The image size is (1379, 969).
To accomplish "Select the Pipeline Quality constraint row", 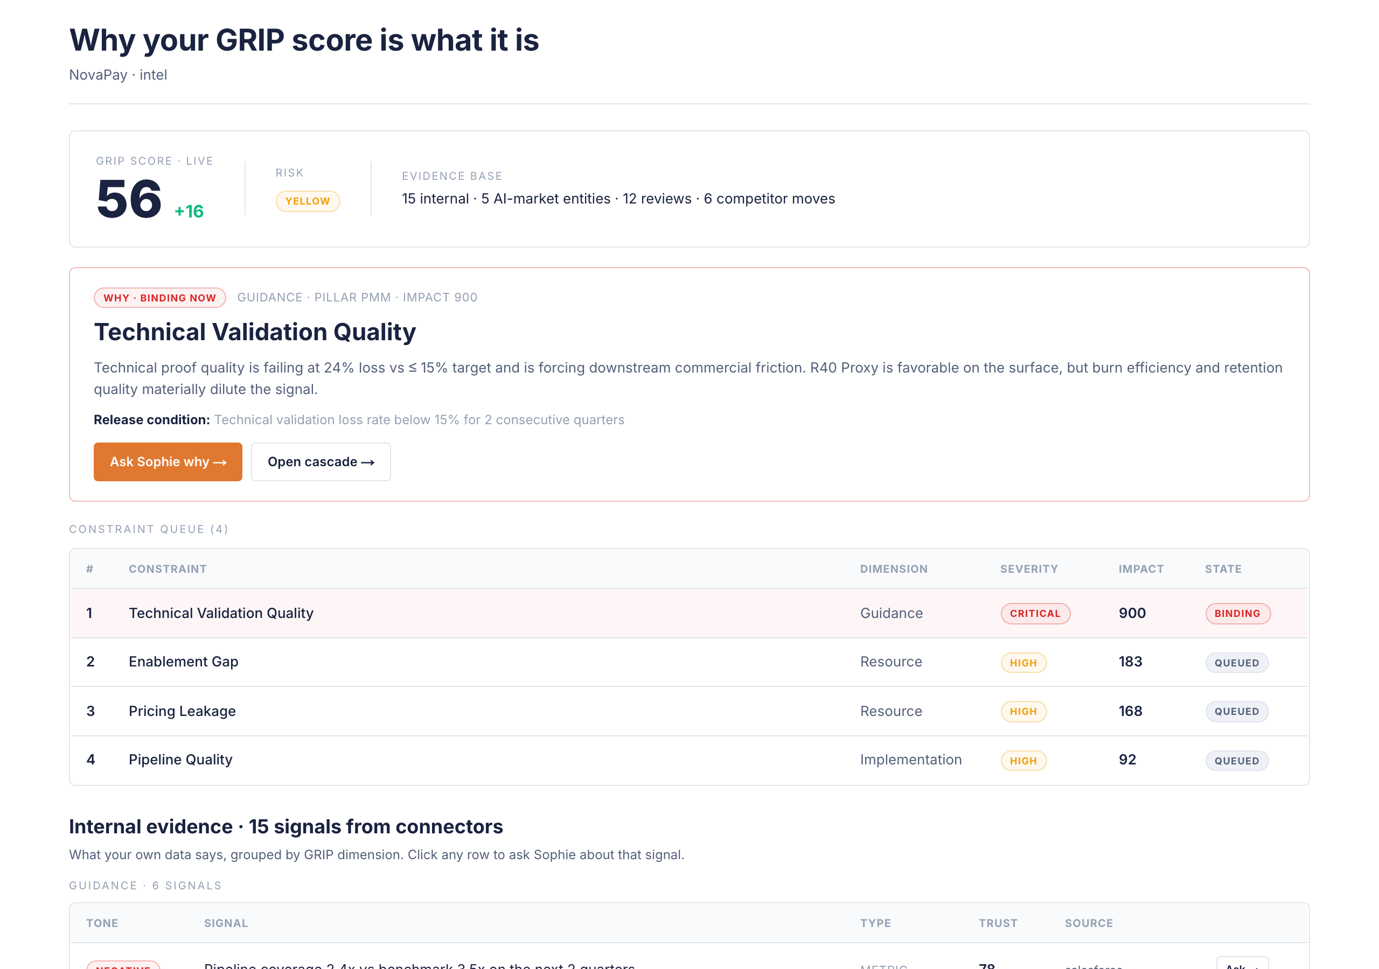I will (x=689, y=760).
